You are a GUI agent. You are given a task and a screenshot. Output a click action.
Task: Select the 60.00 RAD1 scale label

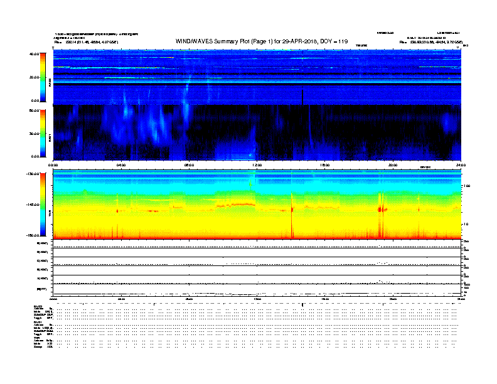[x=35, y=110]
